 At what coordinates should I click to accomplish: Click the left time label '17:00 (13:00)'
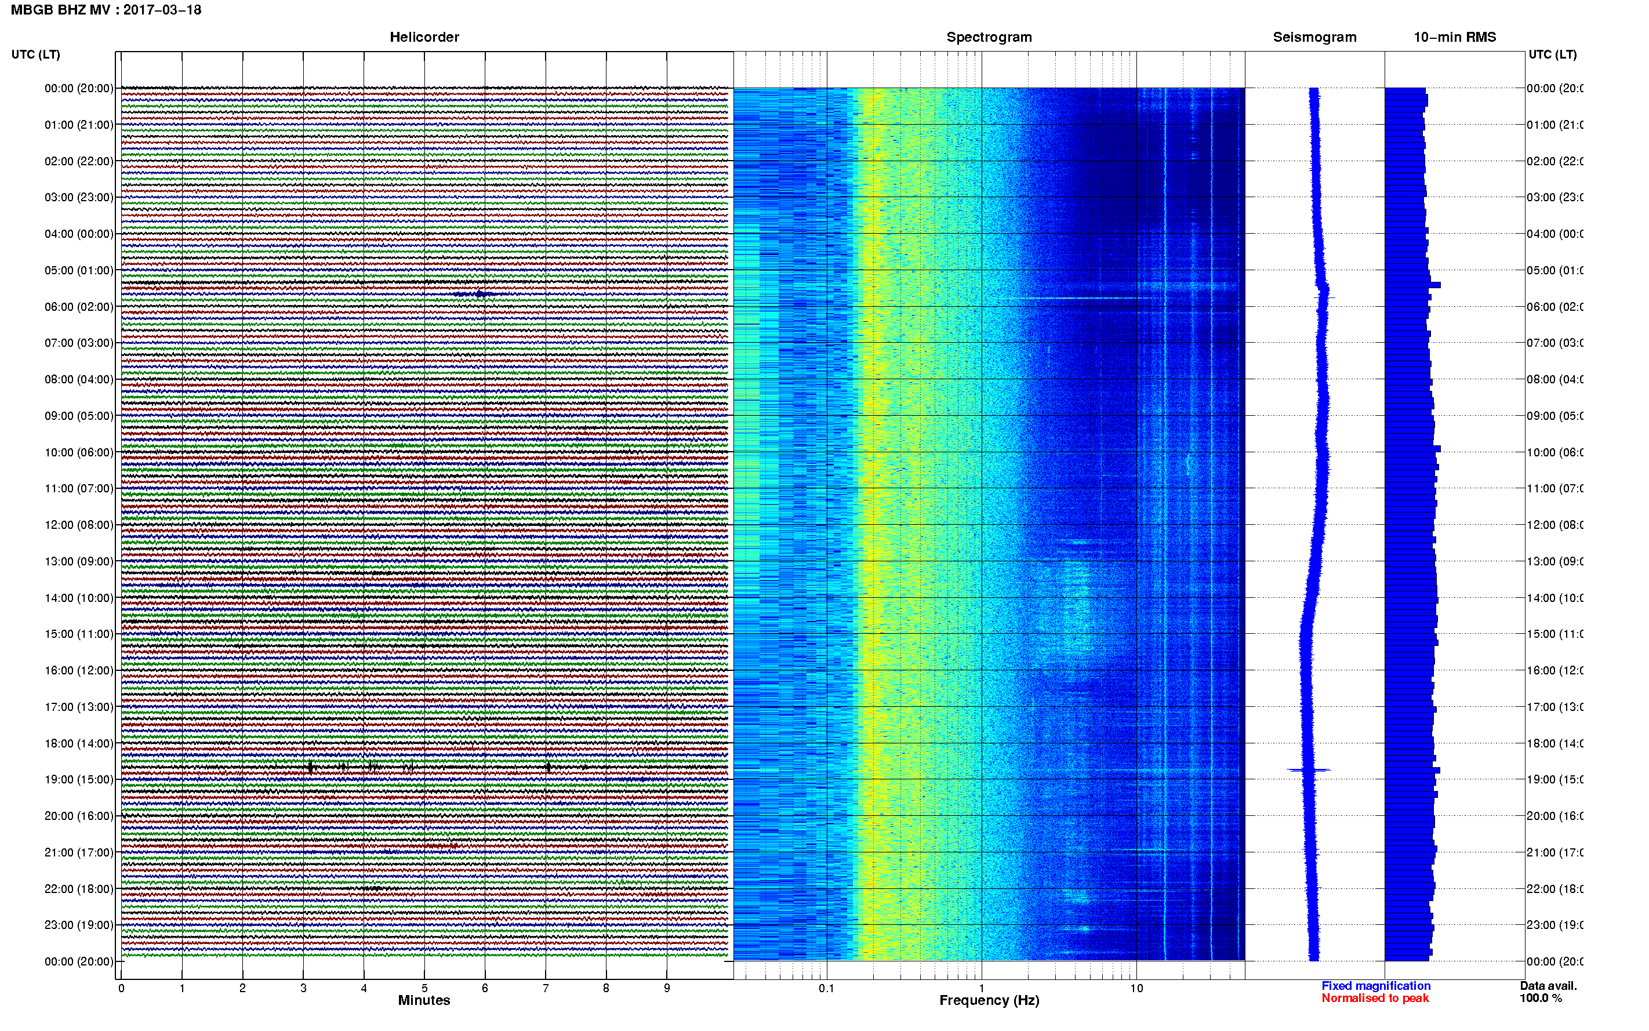(79, 707)
